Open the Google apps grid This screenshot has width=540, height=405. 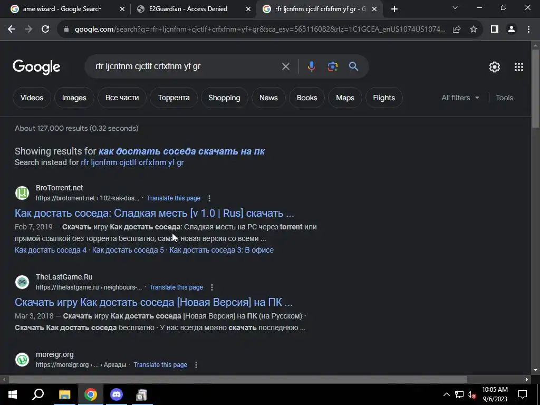[x=519, y=67]
